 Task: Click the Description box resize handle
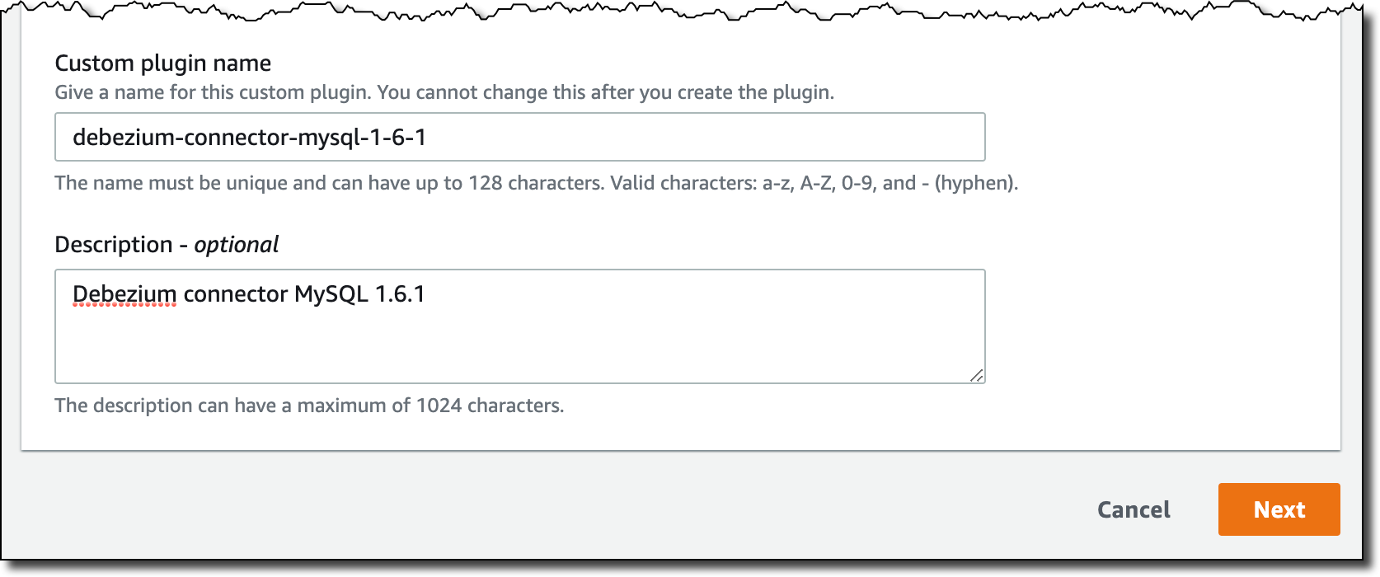976,375
